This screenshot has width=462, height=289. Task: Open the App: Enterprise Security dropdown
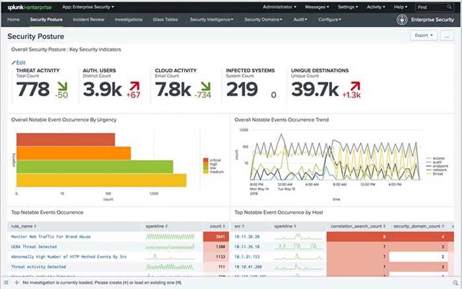tap(88, 7)
